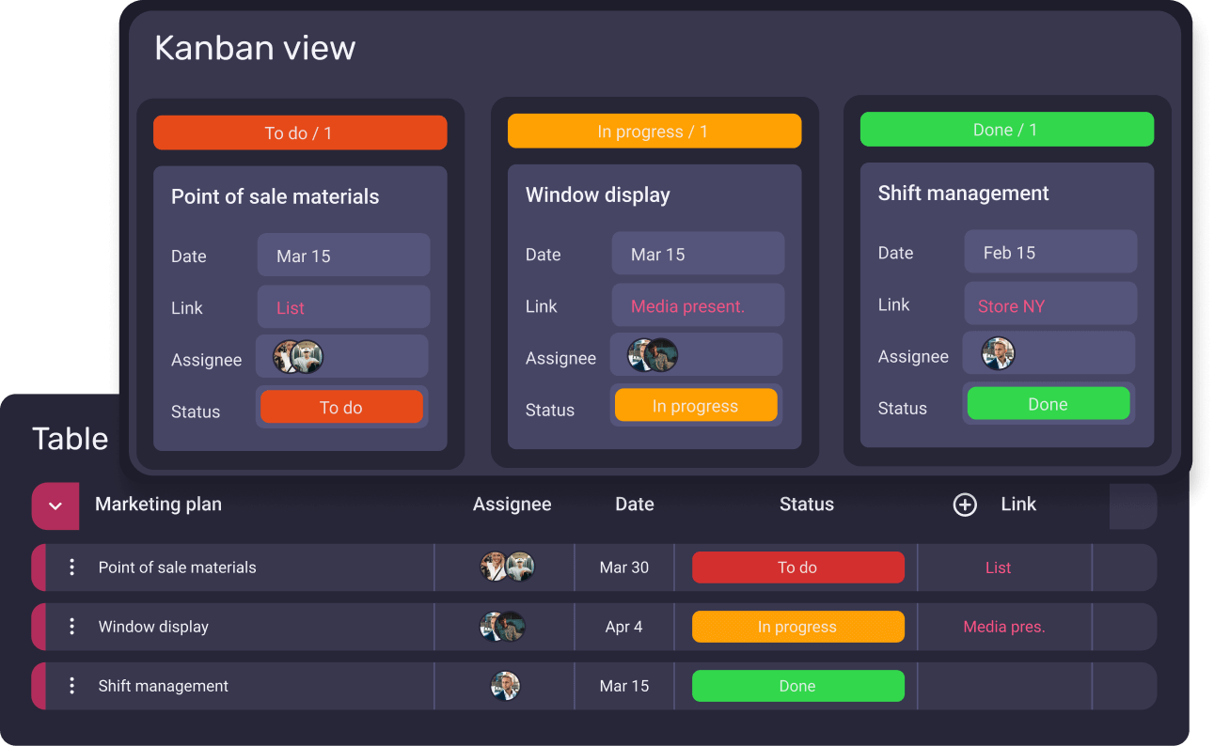Click assignee avatar in Shift management card
This screenshot has height=746, width=1214.
click(998, 353)
